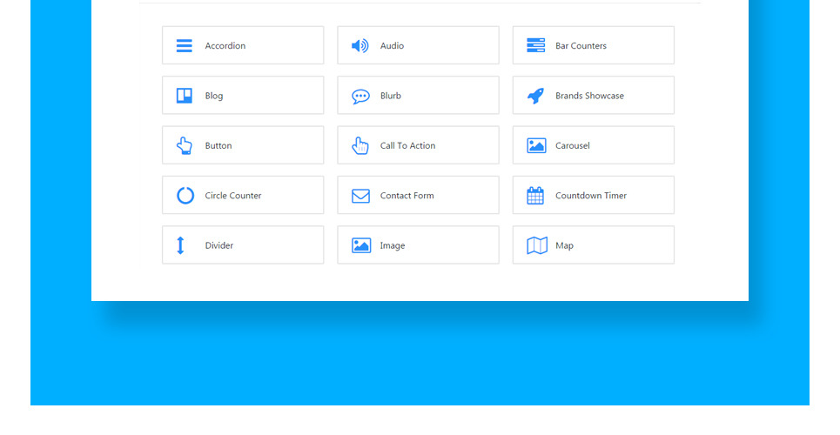This screenshot has width=840, height=435.
Task: Click the Audio speaker icon
Action: tap(360, 46)
